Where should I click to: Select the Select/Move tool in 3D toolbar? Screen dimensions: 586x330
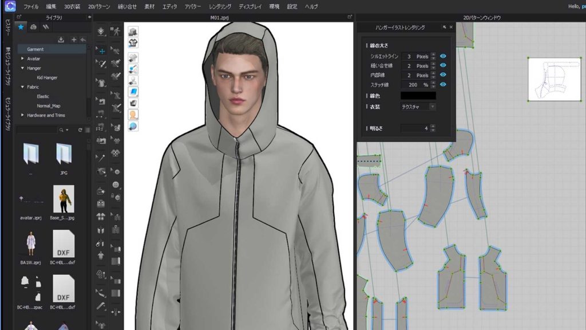pyautogui.click(x=101, y=51)
